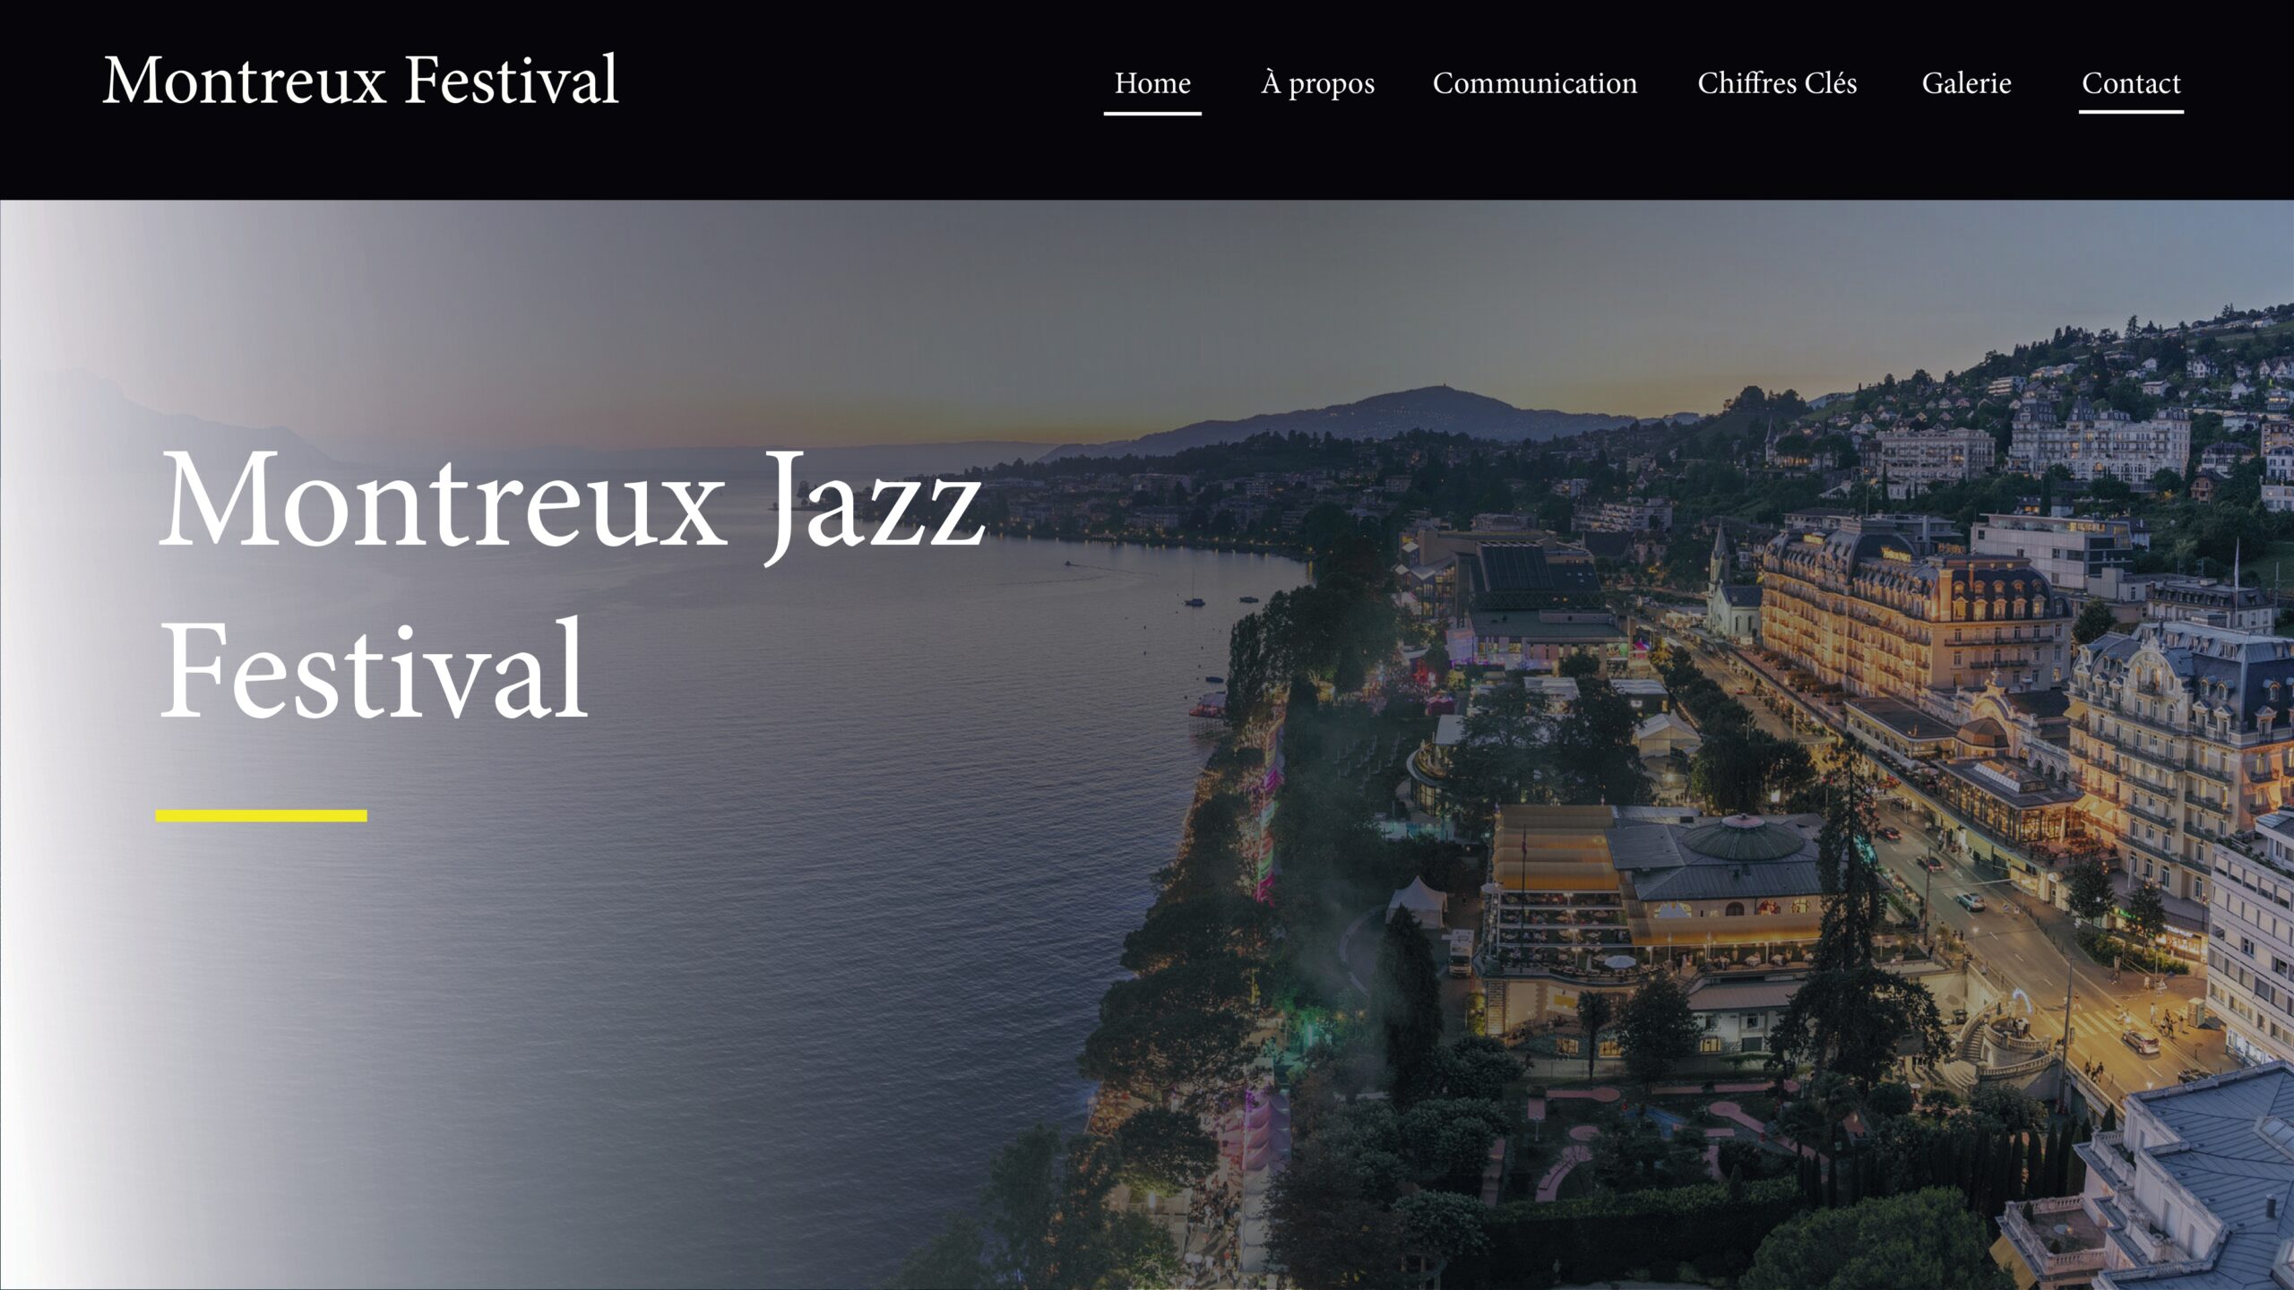Click the Montreux Festival site logo
This screenshot has height=1290, width=2294.
click(360, 81)
